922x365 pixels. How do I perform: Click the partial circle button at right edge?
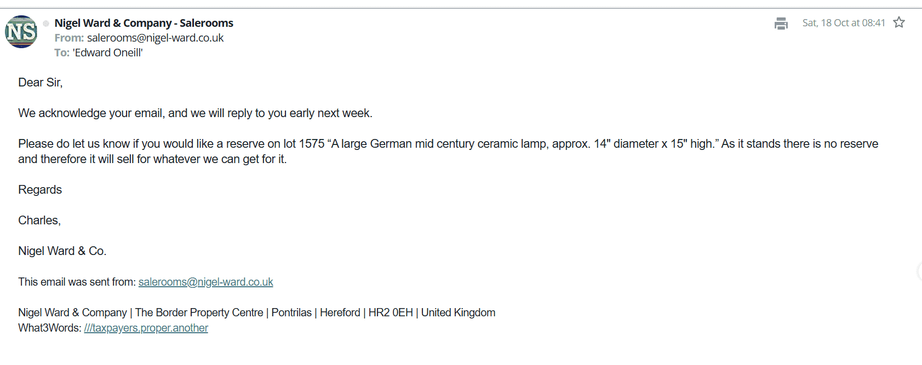pos(919,271)
